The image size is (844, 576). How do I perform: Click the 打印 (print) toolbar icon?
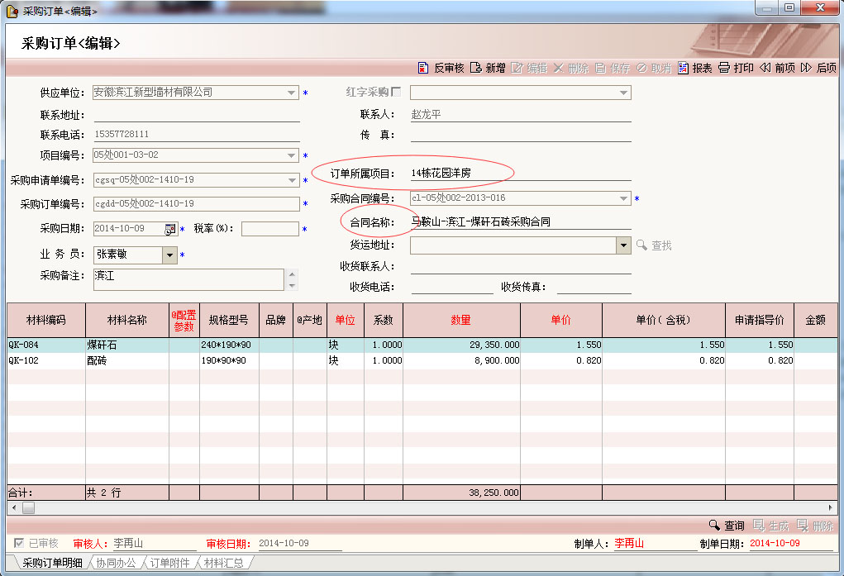[724, 68]
